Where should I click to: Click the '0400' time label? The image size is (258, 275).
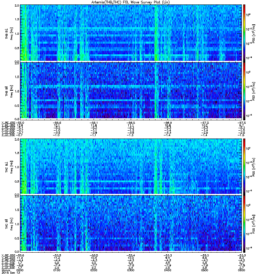[x=168, y=270]
